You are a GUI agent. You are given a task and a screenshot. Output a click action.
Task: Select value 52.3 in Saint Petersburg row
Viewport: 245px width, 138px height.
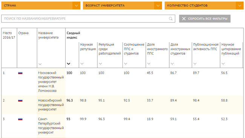(x=224, y=119)
